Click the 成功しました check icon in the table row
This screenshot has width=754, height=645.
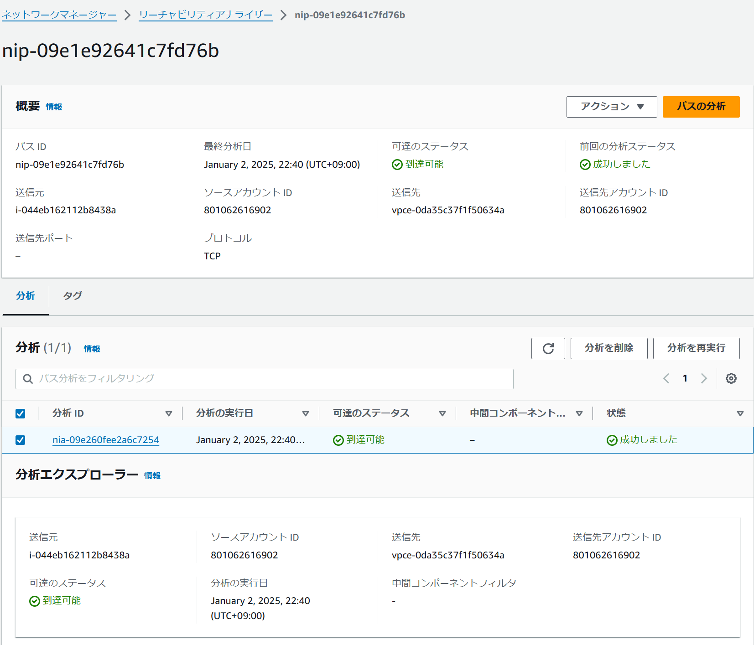coord(612,440)
